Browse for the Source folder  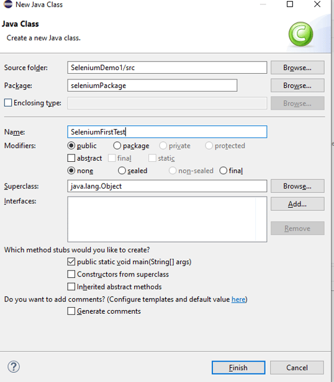297,68
